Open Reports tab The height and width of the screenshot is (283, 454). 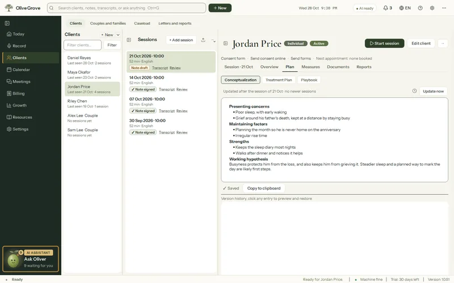click(x=364, y=67)
